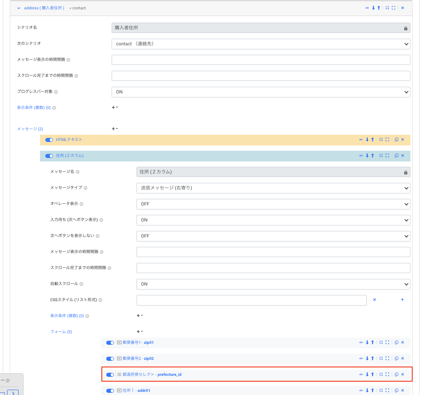Open the 次のシナリオ dropdown
Viewport: 422px width, 395px height.
click(x=261, y=44)
